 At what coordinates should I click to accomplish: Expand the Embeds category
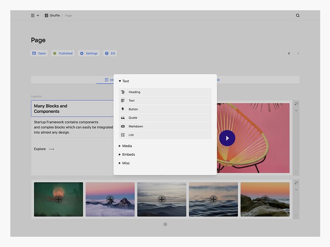coord(126,155)
